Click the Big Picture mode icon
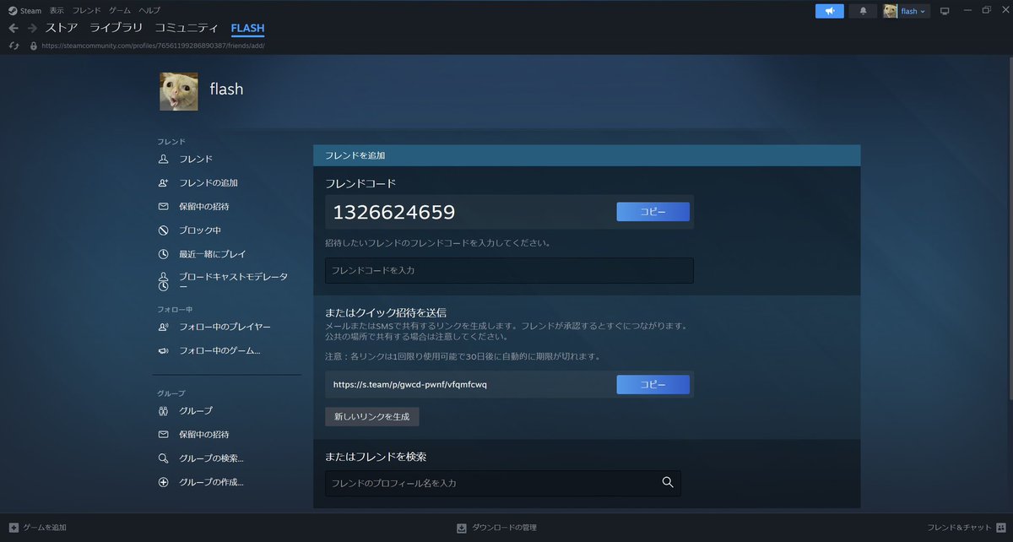This screenshot has height=542, width=1013. pyautogui.click(x=945, y=11)
